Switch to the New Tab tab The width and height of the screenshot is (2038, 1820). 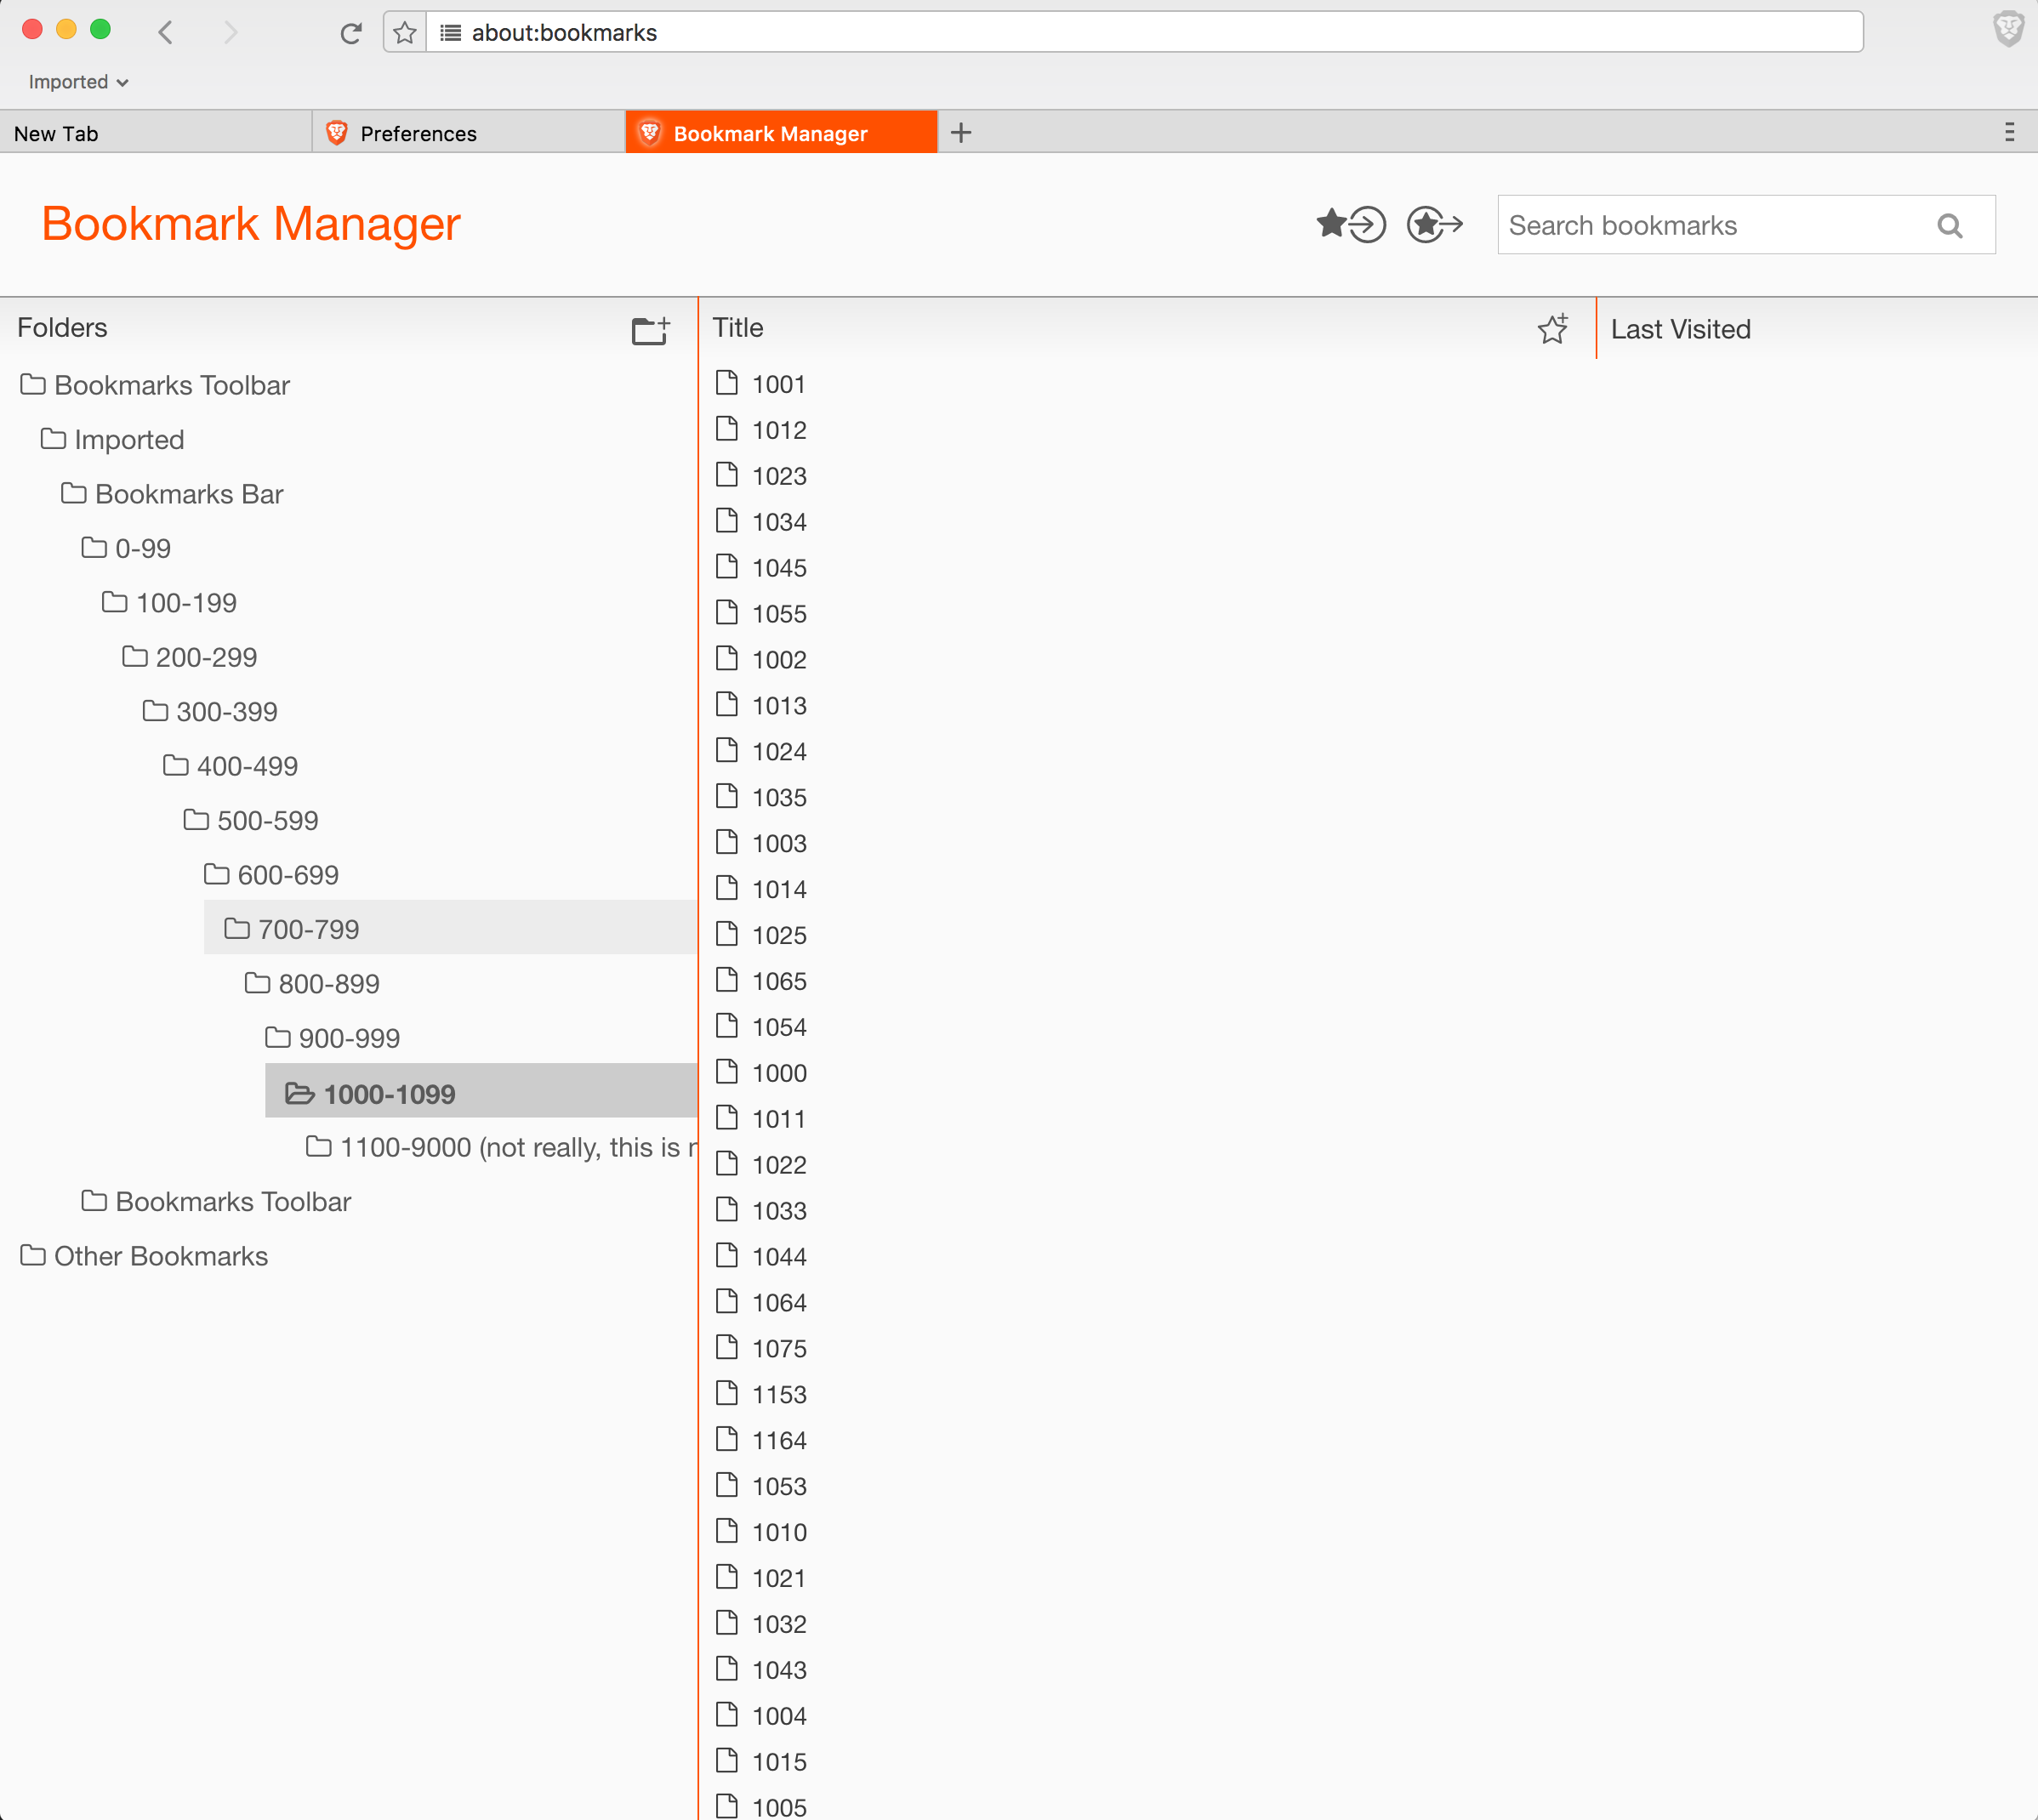56,133
